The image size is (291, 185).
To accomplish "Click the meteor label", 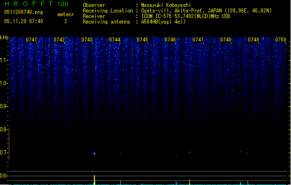I will click(x=66, y=14).
